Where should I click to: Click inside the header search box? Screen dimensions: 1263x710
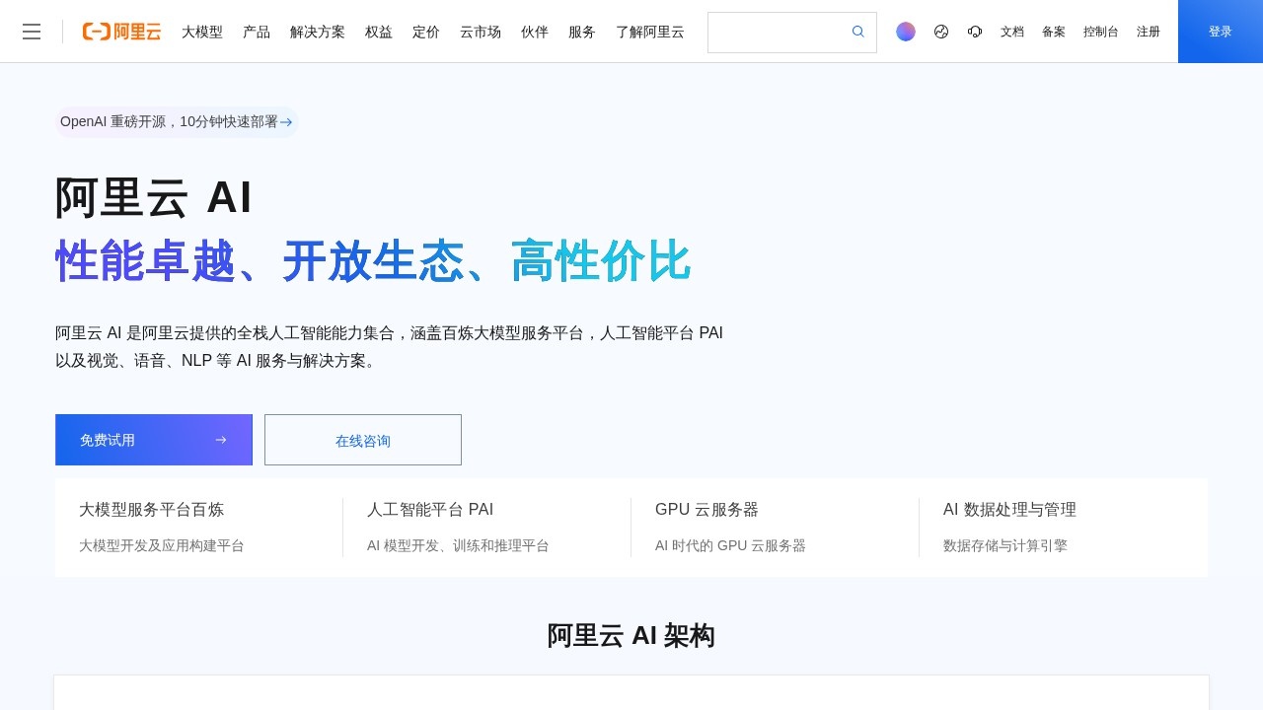(x=778, y=32)
